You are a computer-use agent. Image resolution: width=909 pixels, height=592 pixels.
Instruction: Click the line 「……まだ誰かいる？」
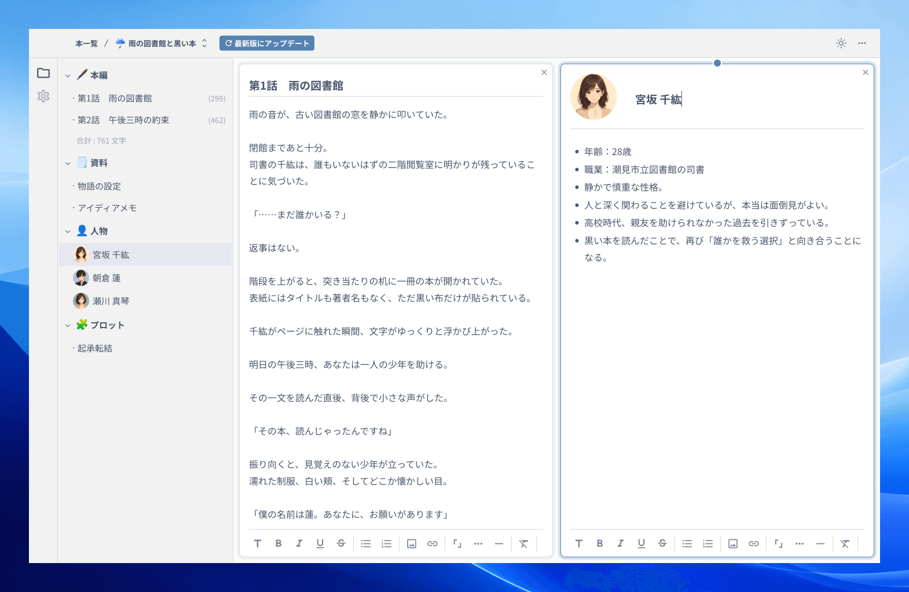pos(299,215)
